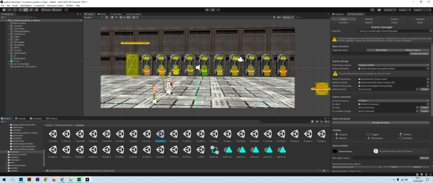Screen dimensions: 433x183
Task: Select the Hand tool in the toolbar
Action: pos(4,10)
